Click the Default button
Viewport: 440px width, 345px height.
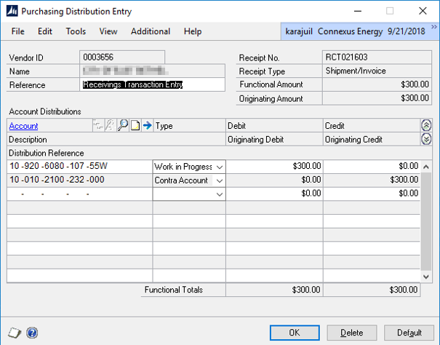409,333
